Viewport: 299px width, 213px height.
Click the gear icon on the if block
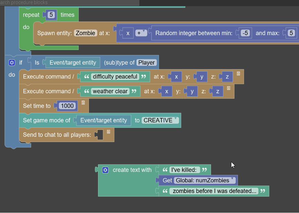click(x=12, y=63)
